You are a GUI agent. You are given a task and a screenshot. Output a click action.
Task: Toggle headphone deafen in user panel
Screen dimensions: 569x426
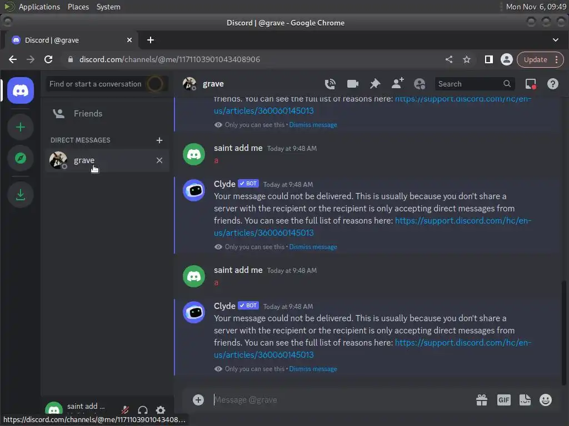[143, 410]
